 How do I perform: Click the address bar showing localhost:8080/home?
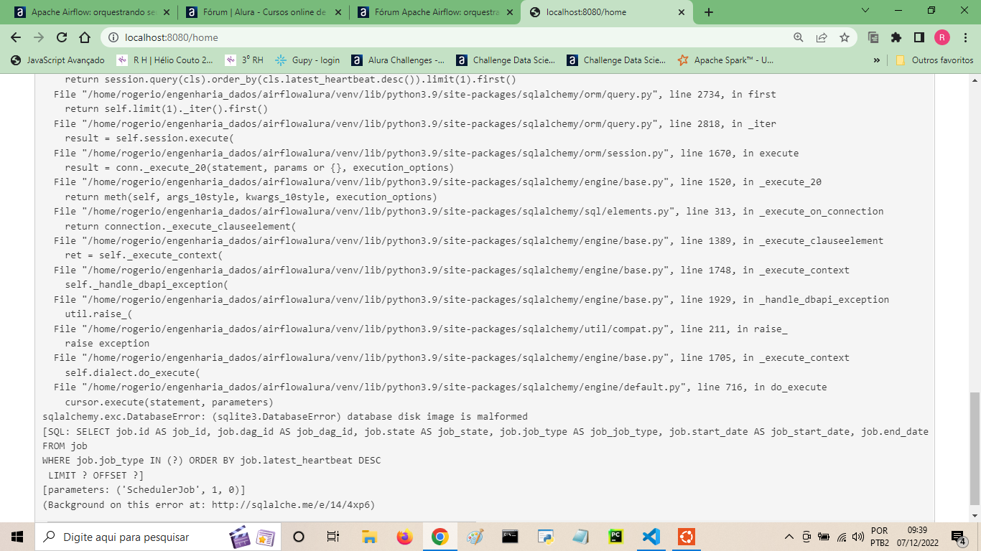445,37
